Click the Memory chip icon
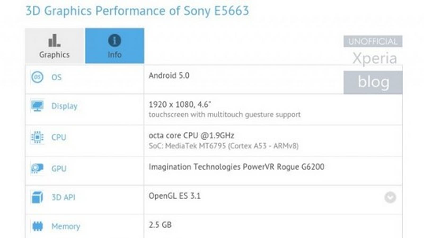 (x=37, y=226)
